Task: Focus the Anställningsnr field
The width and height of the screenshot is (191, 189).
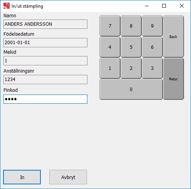Action: pos(45,80)
